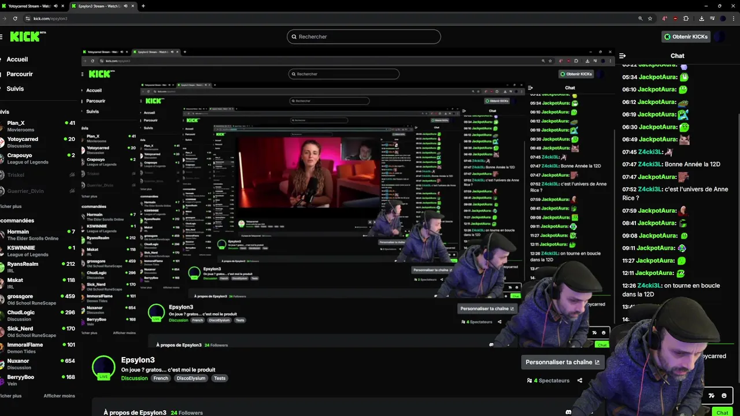Image resolution: width=740 pixels, height=416 pixels.
Task: Switch to Yotoycarred Stream browser tab
Action: tap(33, 6)
